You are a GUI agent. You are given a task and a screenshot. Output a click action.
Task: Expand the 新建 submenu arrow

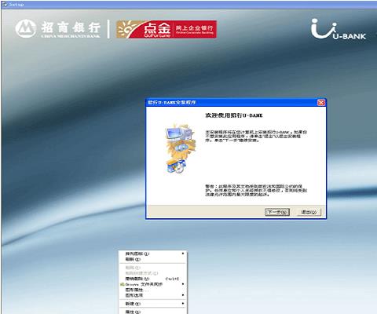pos(183,304)
